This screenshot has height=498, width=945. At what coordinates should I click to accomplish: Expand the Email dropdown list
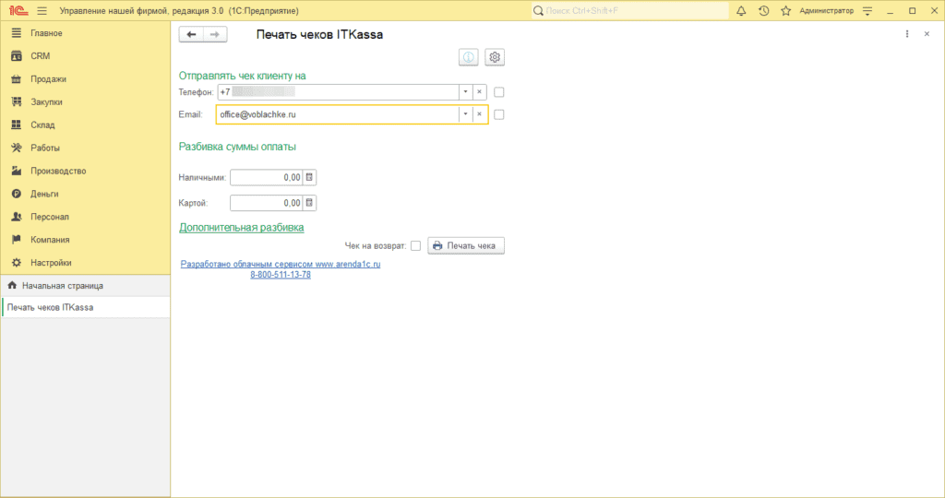point(465,114)
